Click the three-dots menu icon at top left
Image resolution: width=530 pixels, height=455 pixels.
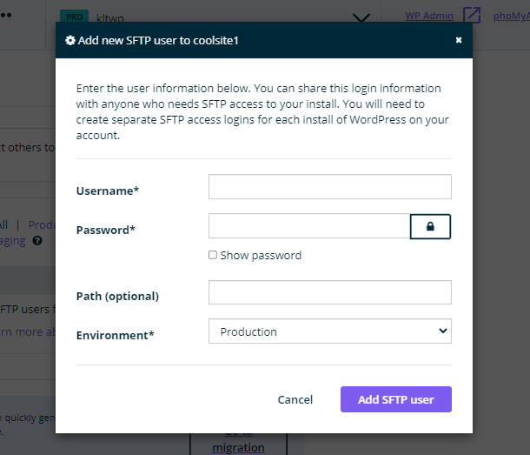7,16
